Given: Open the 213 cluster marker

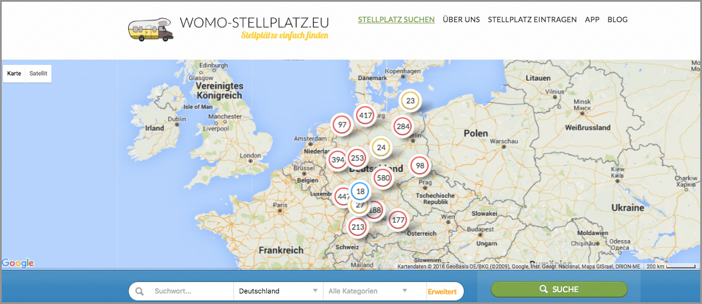Looking at the screenshot, I should coord(357,227).
